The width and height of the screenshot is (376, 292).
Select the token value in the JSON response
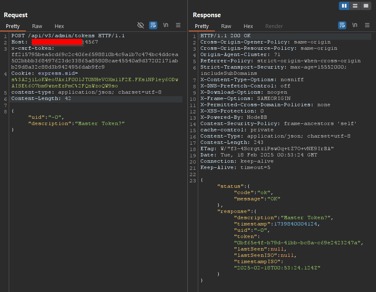coord(297,243)
